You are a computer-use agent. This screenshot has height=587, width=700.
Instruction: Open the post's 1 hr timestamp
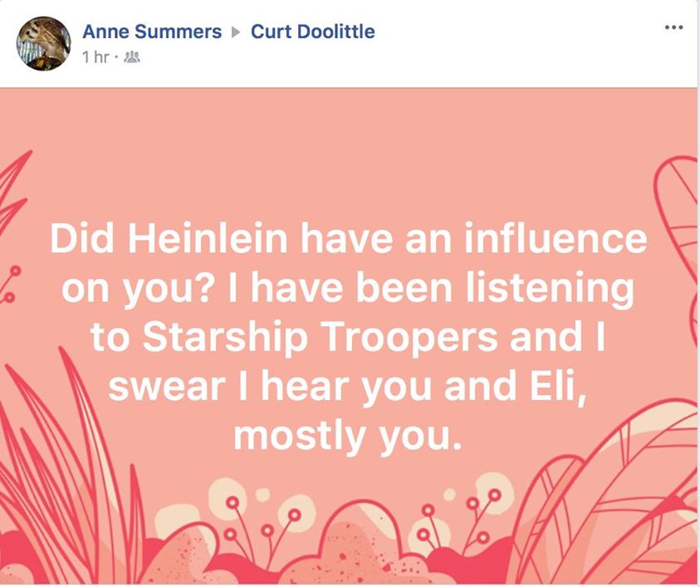pos(96,57)
